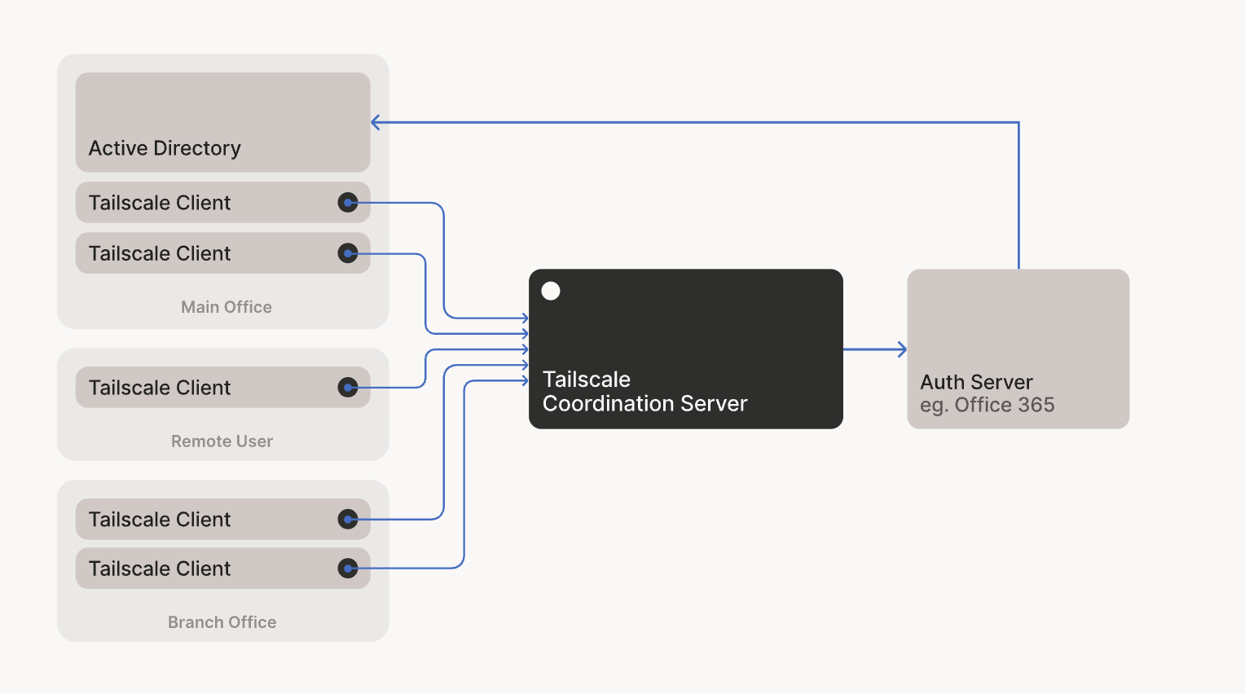Select the Tailscale Coordination Server title text
This screenshot has height=694, width=1245.
pos(644,392)
